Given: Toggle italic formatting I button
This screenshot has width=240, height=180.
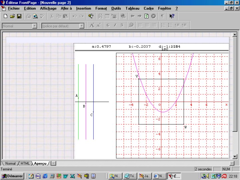Looking at the screenshot, I should pyautogui.click(x=115, y=25).
